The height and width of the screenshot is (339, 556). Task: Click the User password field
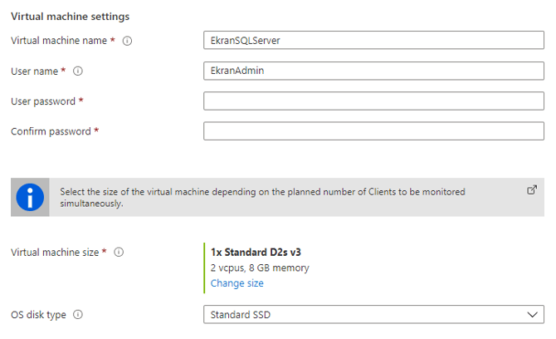pyautogui.click(x=373, y=101)
